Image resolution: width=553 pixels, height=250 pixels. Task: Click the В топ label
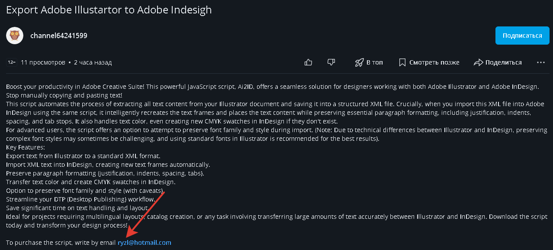(x=375, y=62)
